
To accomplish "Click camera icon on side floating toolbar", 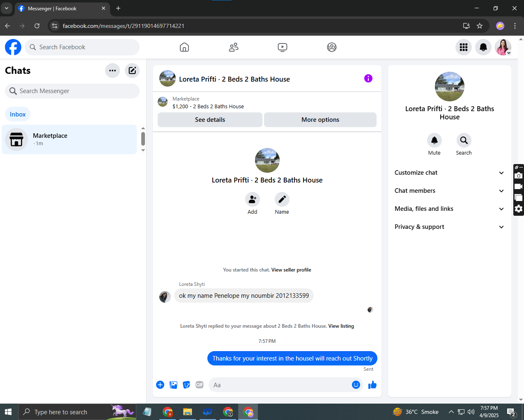I will click(519, 176).
